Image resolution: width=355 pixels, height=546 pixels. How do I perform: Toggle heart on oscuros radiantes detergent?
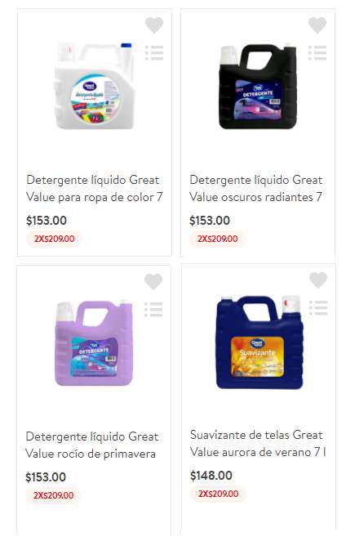pos(317,25)
